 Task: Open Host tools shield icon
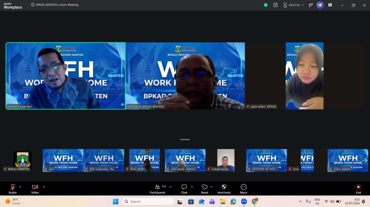(224, 189)
